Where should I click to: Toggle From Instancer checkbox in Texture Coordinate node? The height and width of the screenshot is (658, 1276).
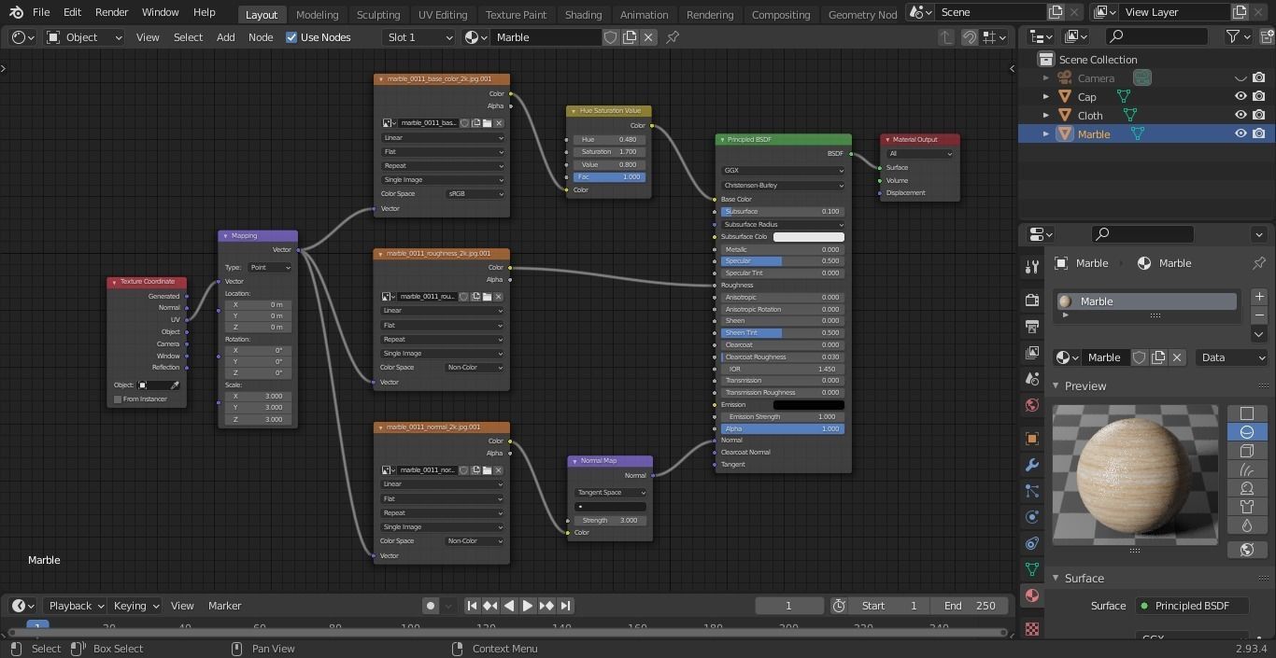[118, 399]
